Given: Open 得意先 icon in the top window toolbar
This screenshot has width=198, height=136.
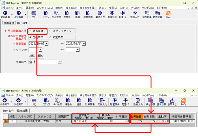Looking at the screenshot, I should pyautogui.click(x=67, y=14).
